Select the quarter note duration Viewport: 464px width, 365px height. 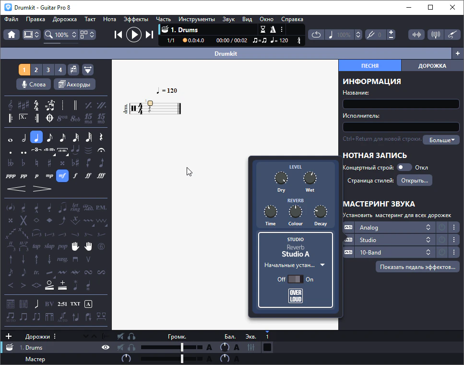click(36, 138)
